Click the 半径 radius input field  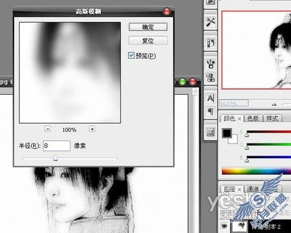(x=56, y=146)
